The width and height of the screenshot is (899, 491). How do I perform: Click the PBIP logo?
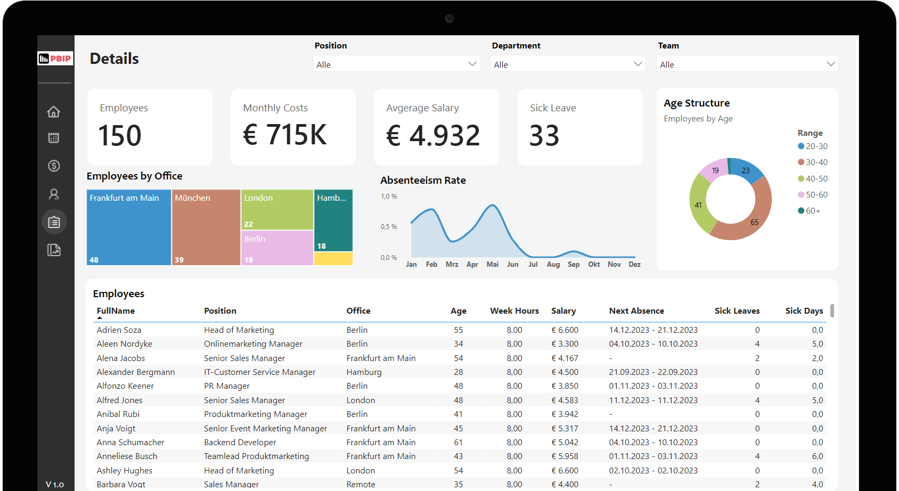[x=55, y=58]
